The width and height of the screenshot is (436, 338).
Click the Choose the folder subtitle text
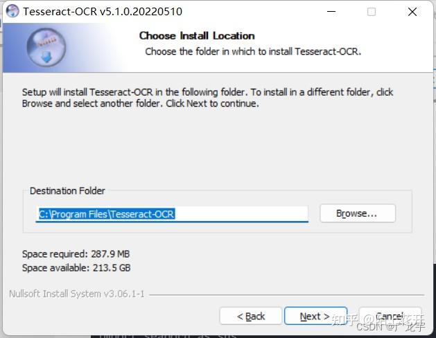pos(253,51)
